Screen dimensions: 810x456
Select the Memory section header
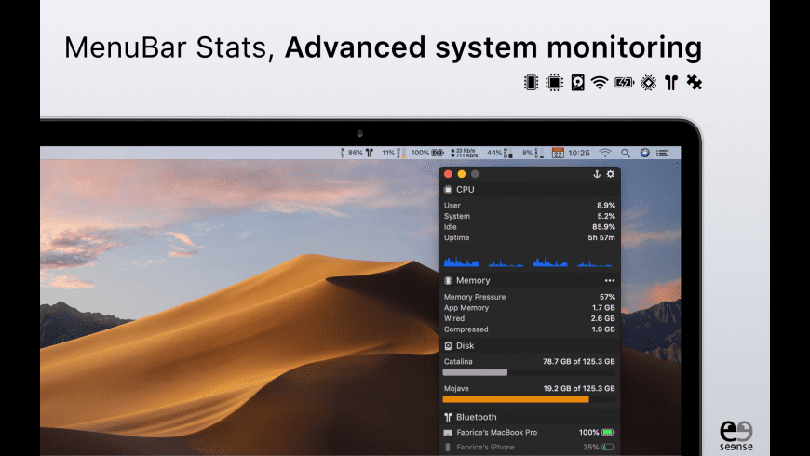coord(530,280)
